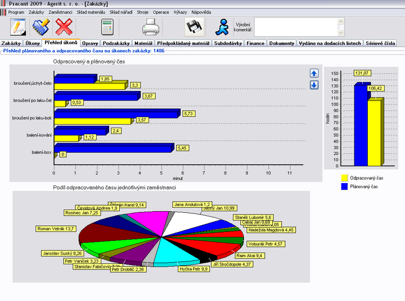Click the notepad with pencil edit icon
Image resolution: width=405 pixels, height=301 pixels.
click(18, 27)
